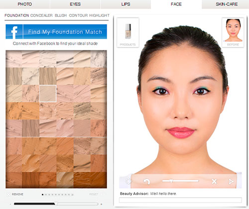
Task: Click the undo arrow on photo toolbar
Action: pos(146,182)
